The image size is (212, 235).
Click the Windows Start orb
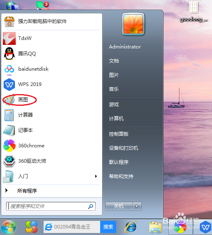click(x=8, y=227)
